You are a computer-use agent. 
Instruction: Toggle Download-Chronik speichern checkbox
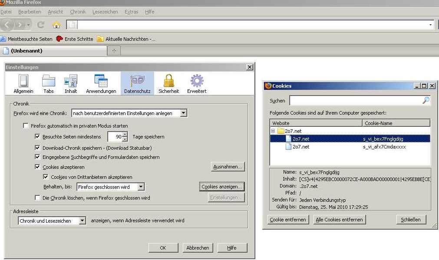(x=37, y=148)
